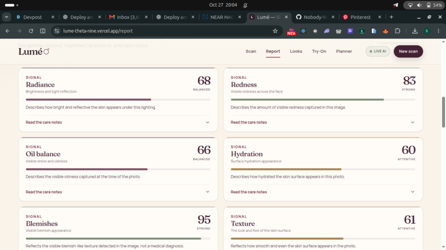
Task: Expand Radiance care notes chevron
Action: pos(208,123)
